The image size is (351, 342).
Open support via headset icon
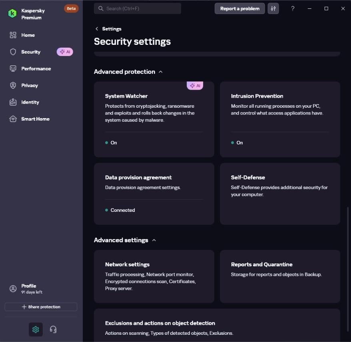(53, 330)
